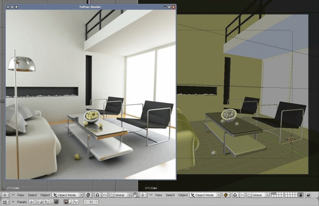Toggle the layer lock icon in right viewport
319x206 pixels.
coord(301,195)
